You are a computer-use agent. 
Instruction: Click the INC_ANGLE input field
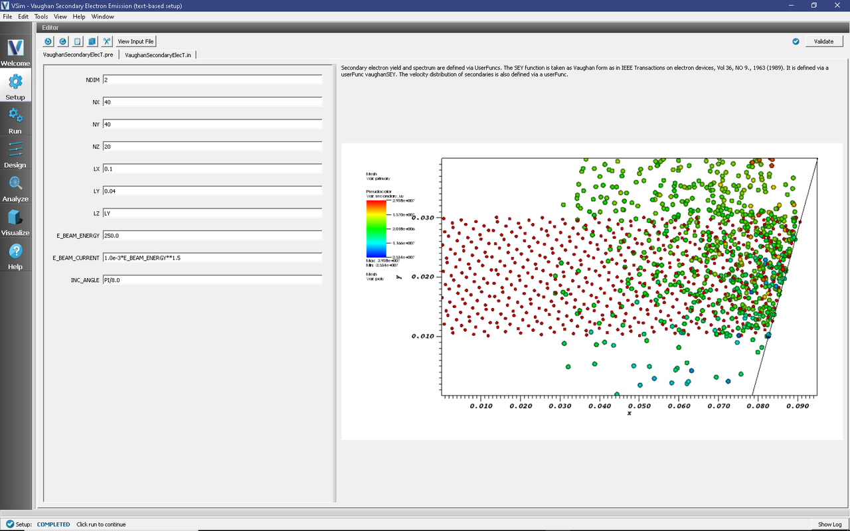point(212,280)
